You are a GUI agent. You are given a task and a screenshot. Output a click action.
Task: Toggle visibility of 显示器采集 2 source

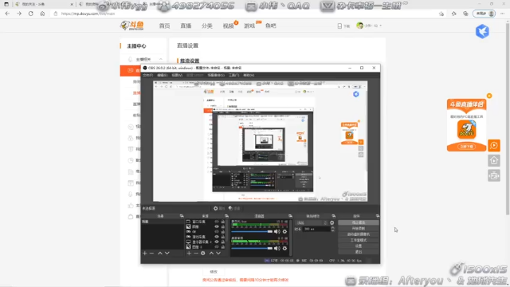pyautogui.click(x=217, y=242)
